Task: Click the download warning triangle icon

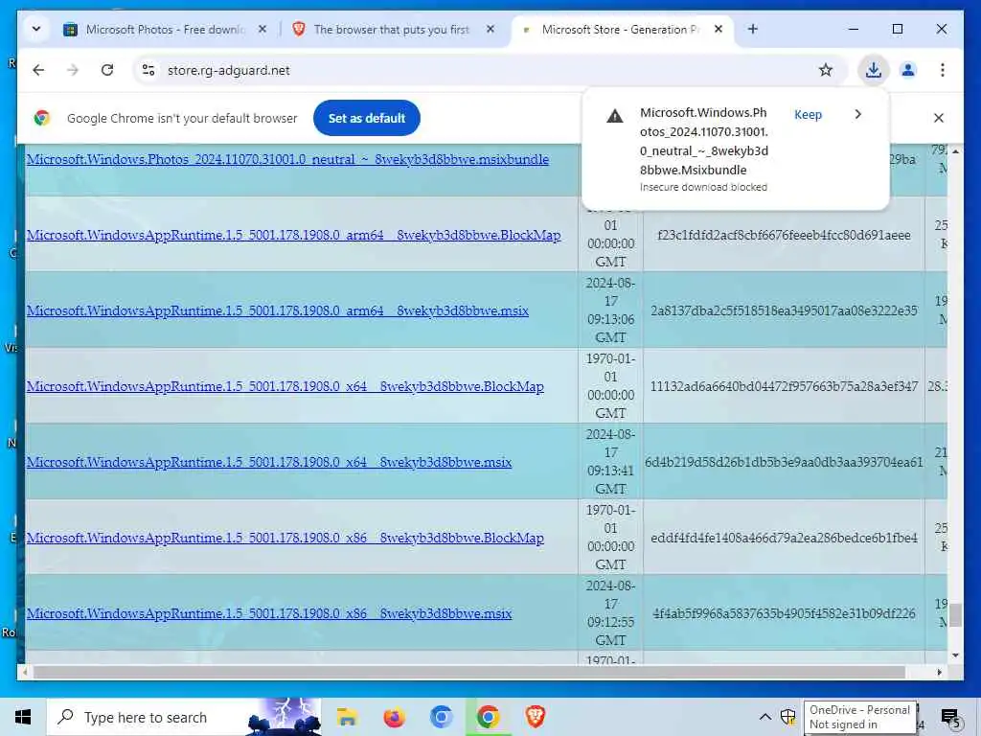Action: pos(615,115)
